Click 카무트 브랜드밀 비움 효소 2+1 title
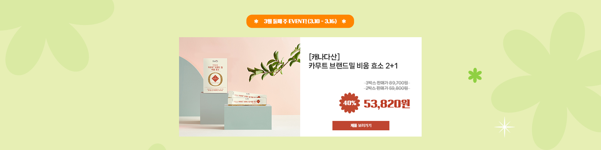Viewport: 601px width, 150px height. (x=353, y=66)
